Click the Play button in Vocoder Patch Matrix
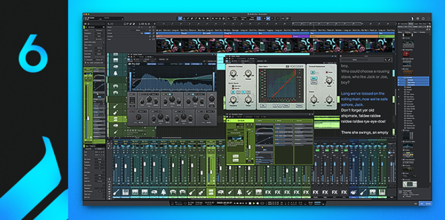 [x=263, y=106]
